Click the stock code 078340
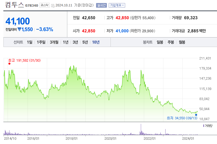Viewport: 217px width, 144px height. (32, 5)
